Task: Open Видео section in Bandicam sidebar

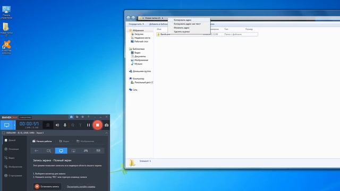Action: (10, 158)
